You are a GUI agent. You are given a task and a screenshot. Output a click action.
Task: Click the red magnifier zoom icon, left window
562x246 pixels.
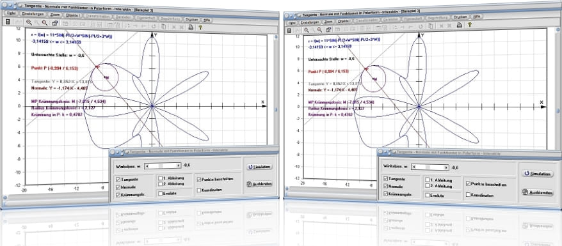click(x=44, y=23)
